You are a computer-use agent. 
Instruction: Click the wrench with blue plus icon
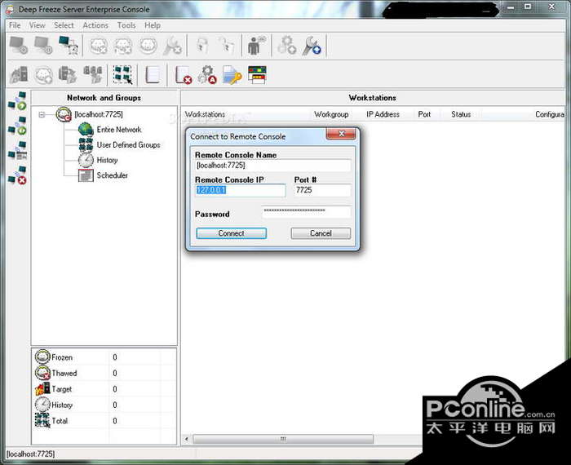(312, 46)
